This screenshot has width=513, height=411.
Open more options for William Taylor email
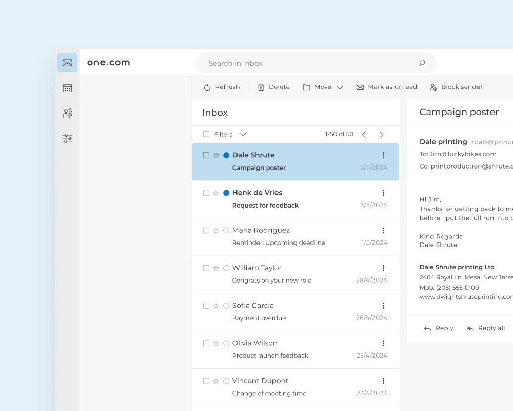click(383, 268)
